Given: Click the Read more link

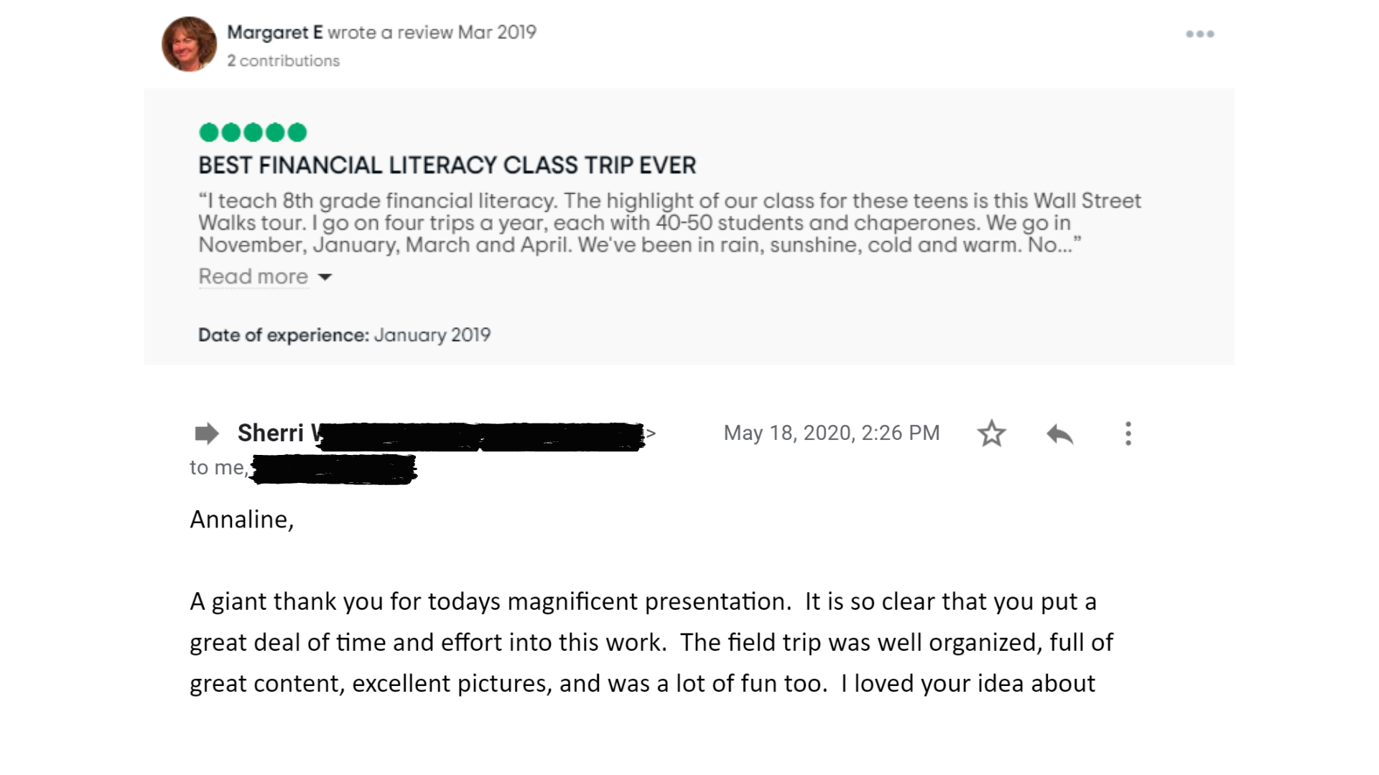Looking at the screenshot, I should tap(253, 277).
